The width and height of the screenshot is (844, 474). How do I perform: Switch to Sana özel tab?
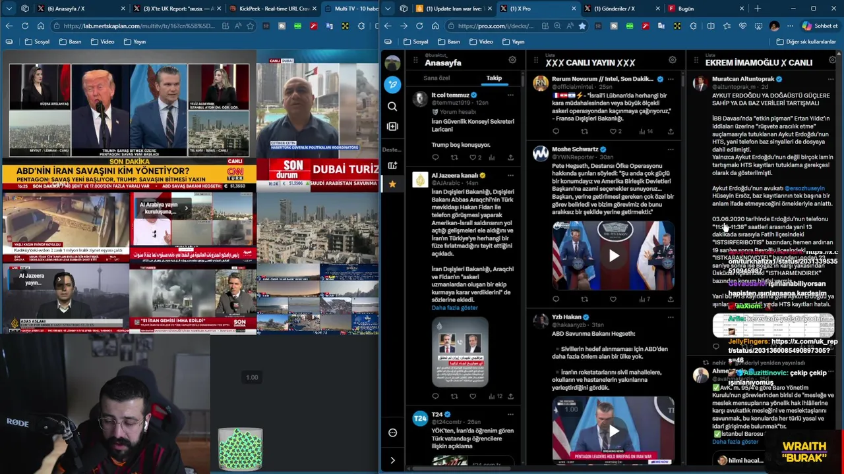(x=437, y=78)
